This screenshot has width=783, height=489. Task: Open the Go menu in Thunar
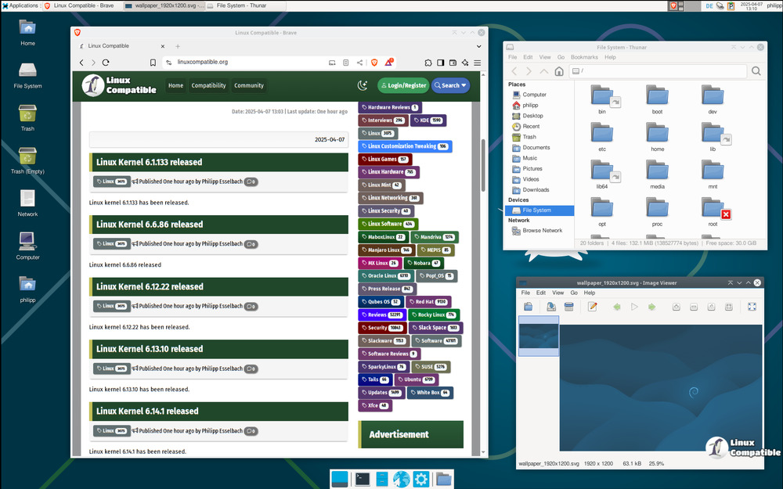tap(561, 56)
